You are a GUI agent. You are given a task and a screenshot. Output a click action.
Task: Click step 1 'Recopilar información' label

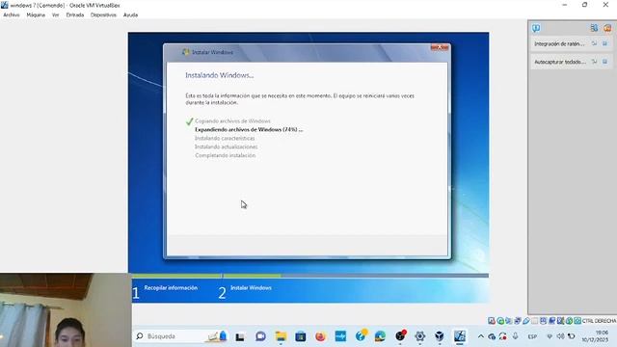171,288
